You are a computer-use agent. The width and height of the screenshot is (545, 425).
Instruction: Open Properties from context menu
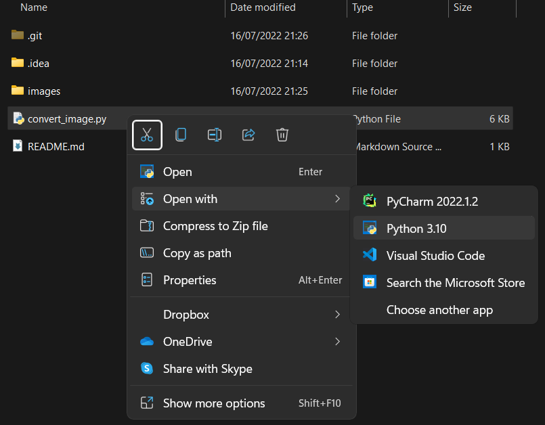click(x=241, y=280)
